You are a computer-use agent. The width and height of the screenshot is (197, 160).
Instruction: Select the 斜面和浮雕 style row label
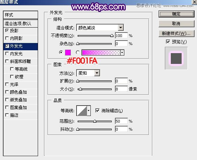point(20,61)
